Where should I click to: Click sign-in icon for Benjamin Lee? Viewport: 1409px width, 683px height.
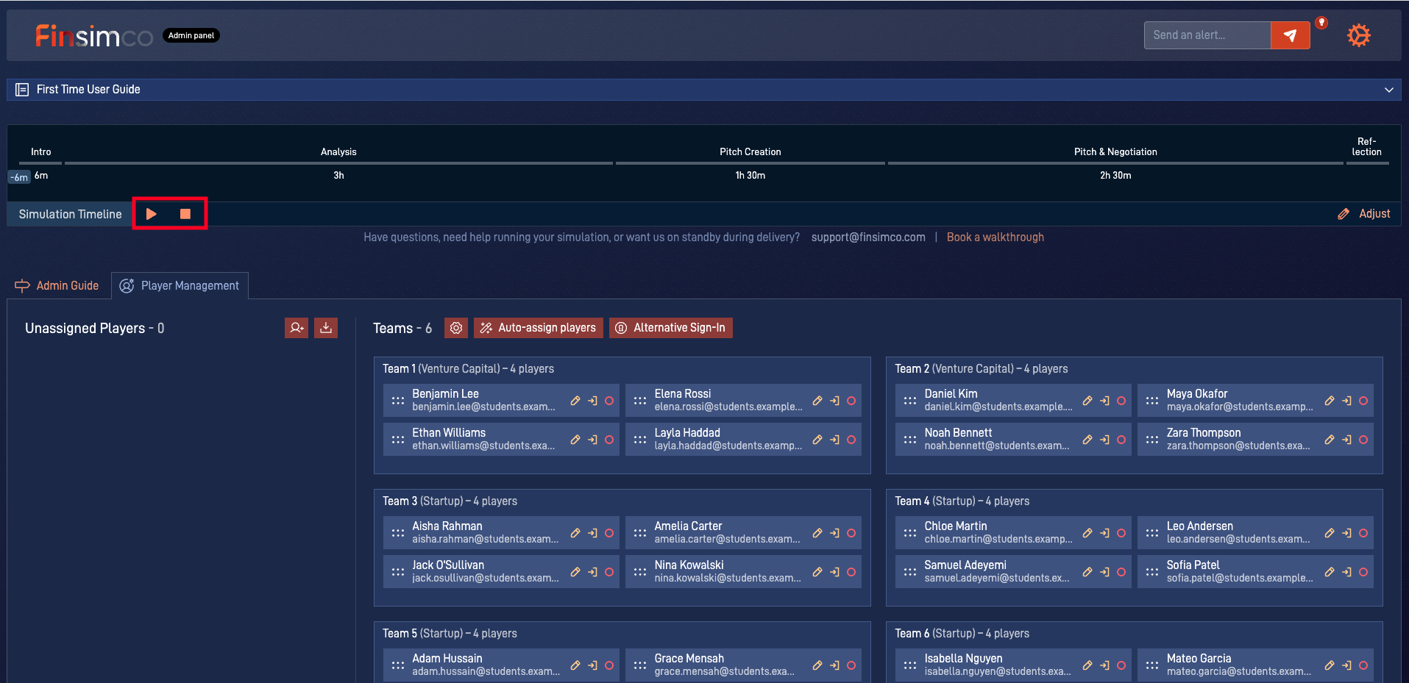(x=592, y=401)
